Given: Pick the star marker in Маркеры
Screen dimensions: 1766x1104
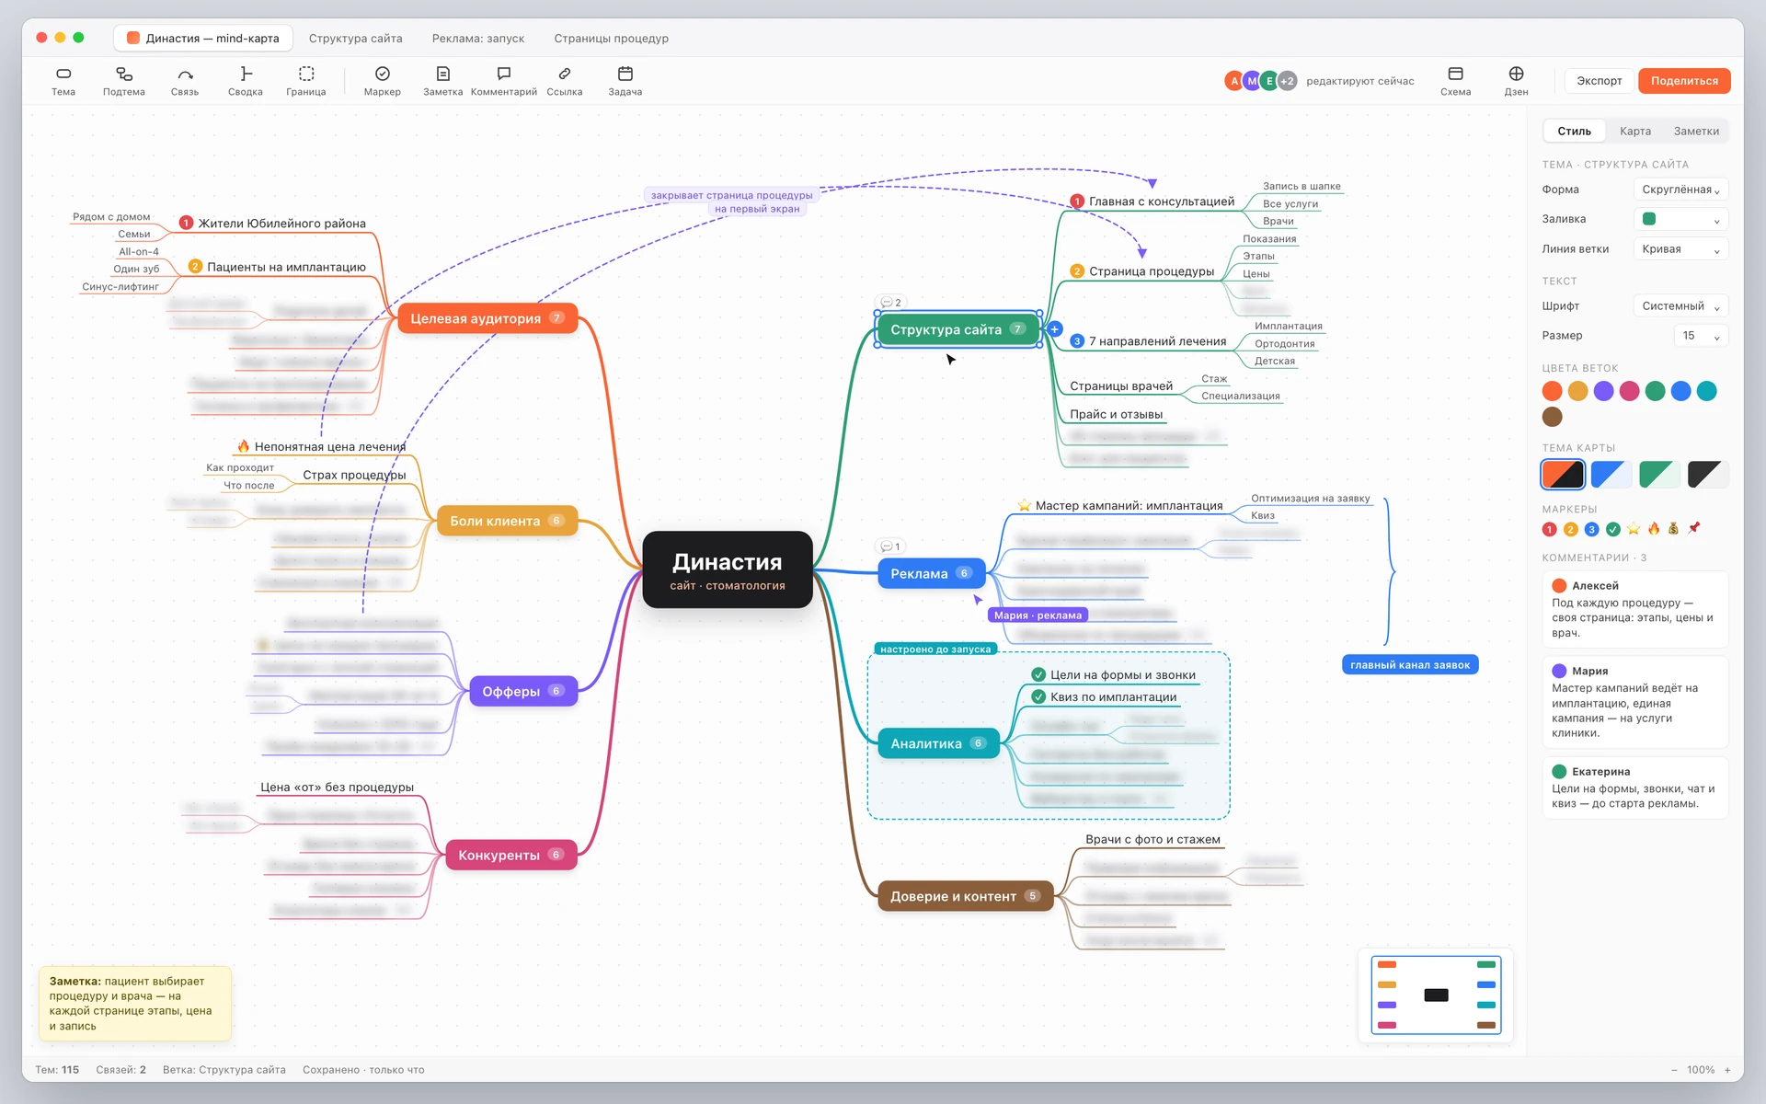Looking at the screenshot, I should (1634, 528).
